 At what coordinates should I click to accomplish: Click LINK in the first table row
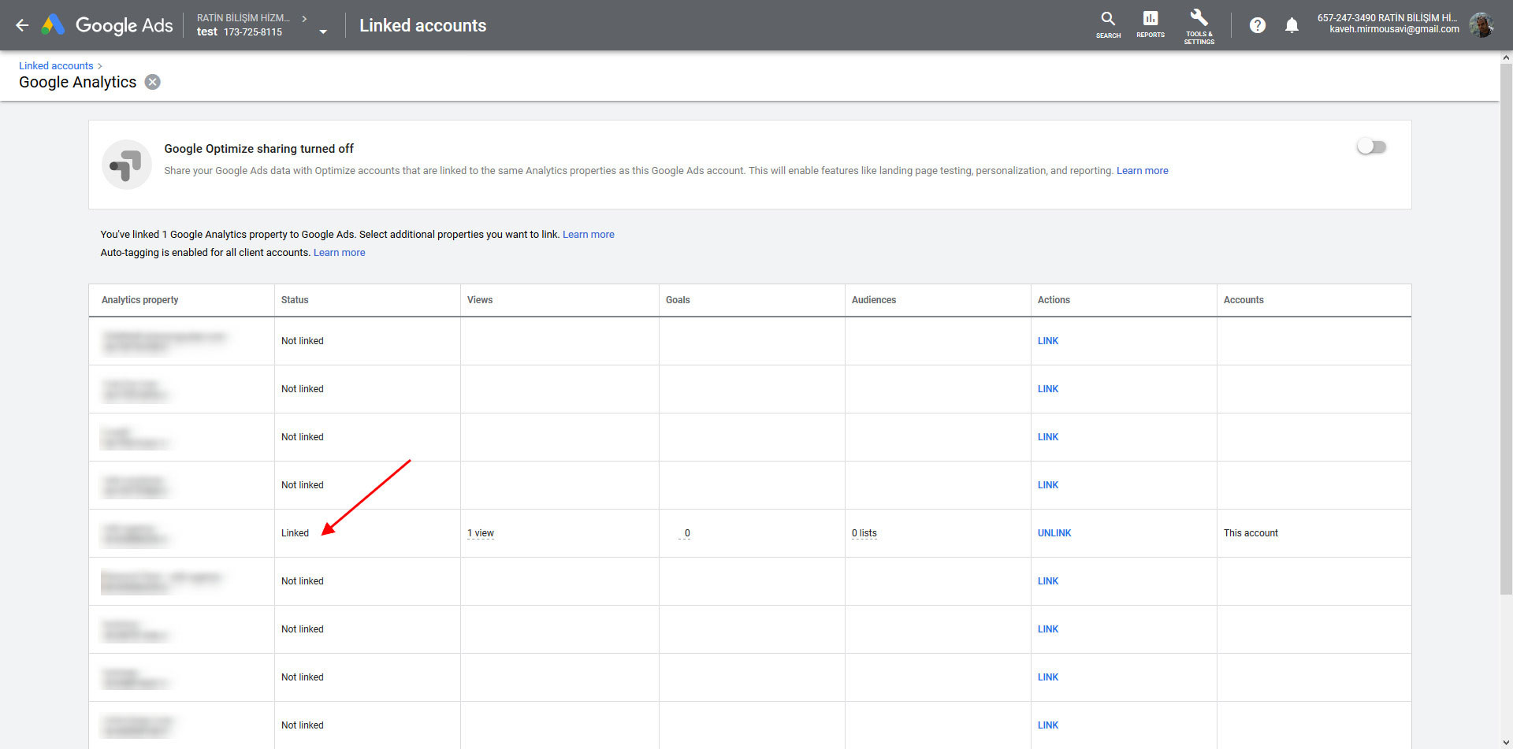1047,341
